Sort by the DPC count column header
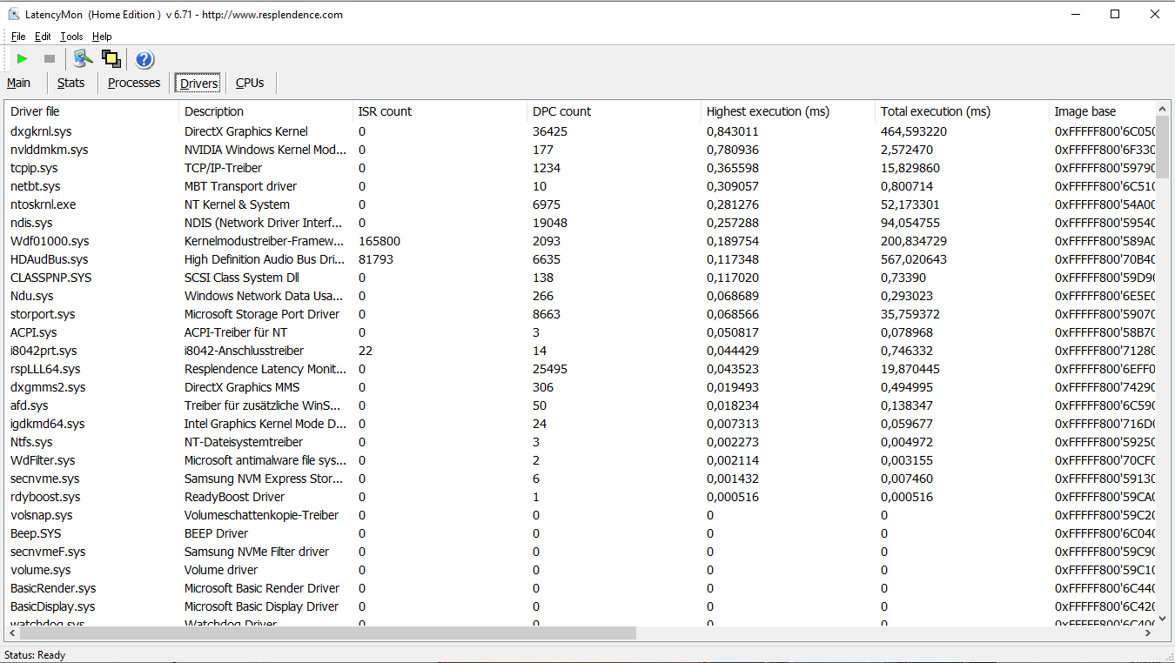Image resolution: width=1175 pixels, height=663 pixels. coord(561,111)
